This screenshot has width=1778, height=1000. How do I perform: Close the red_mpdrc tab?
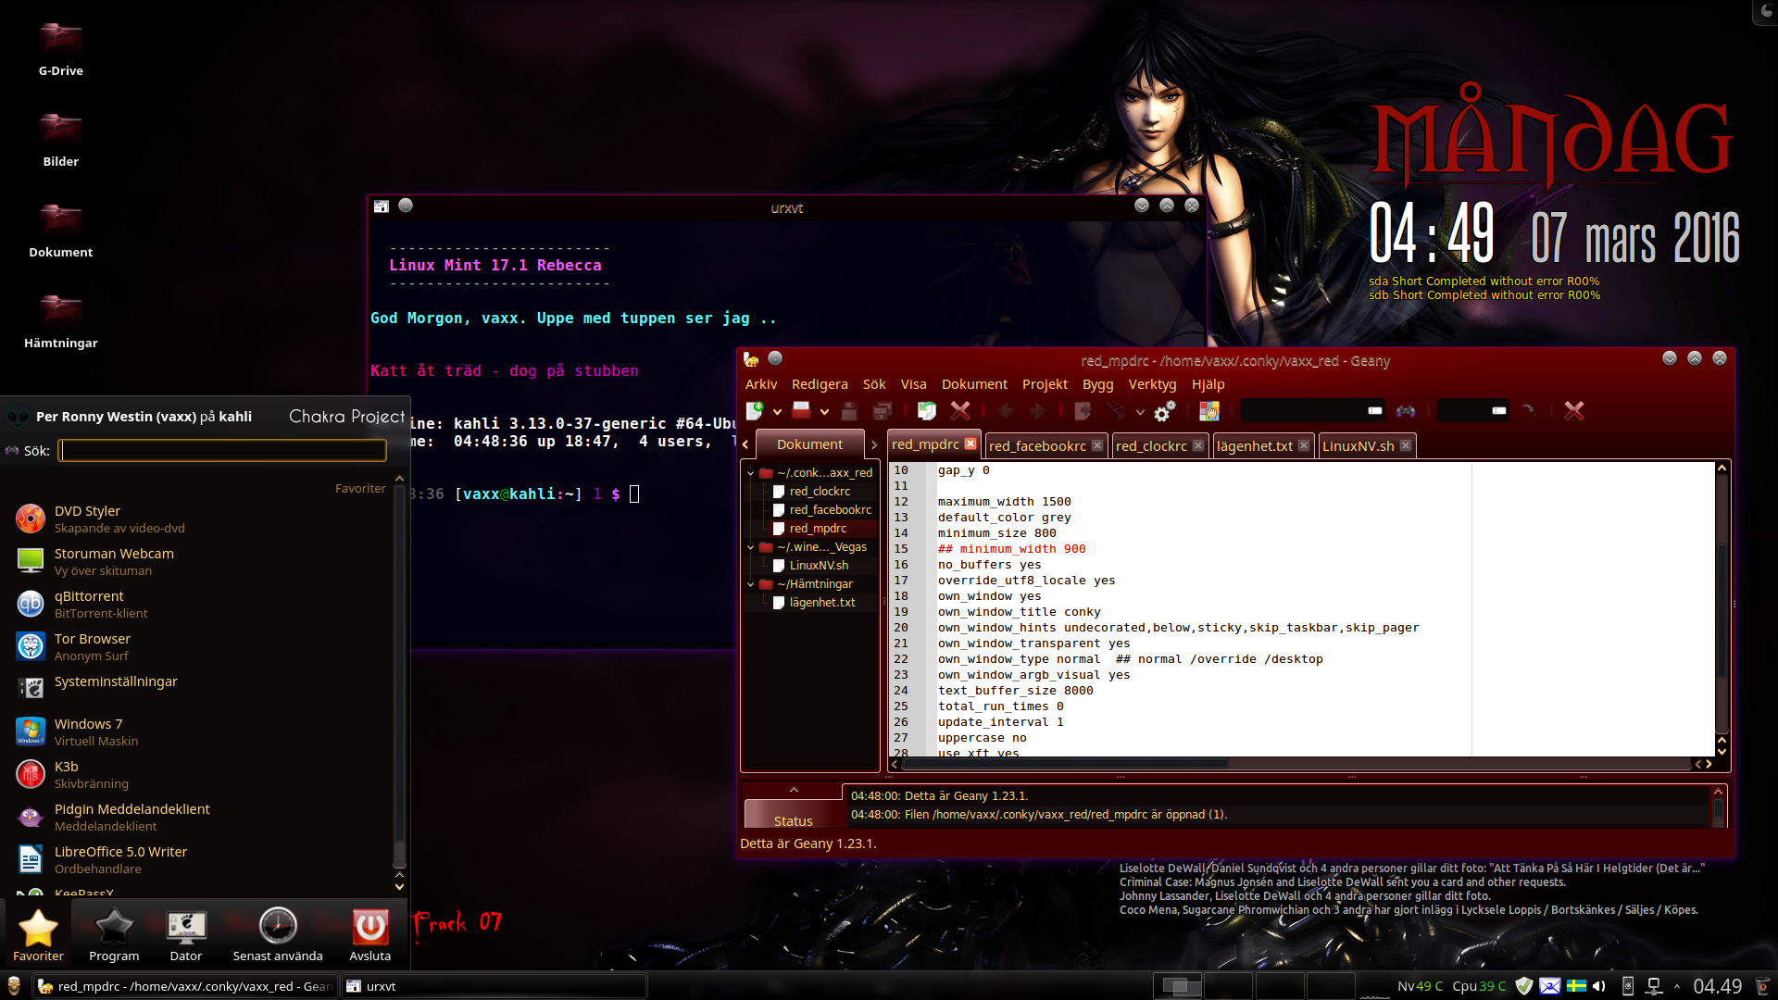(x=970, y=444)
